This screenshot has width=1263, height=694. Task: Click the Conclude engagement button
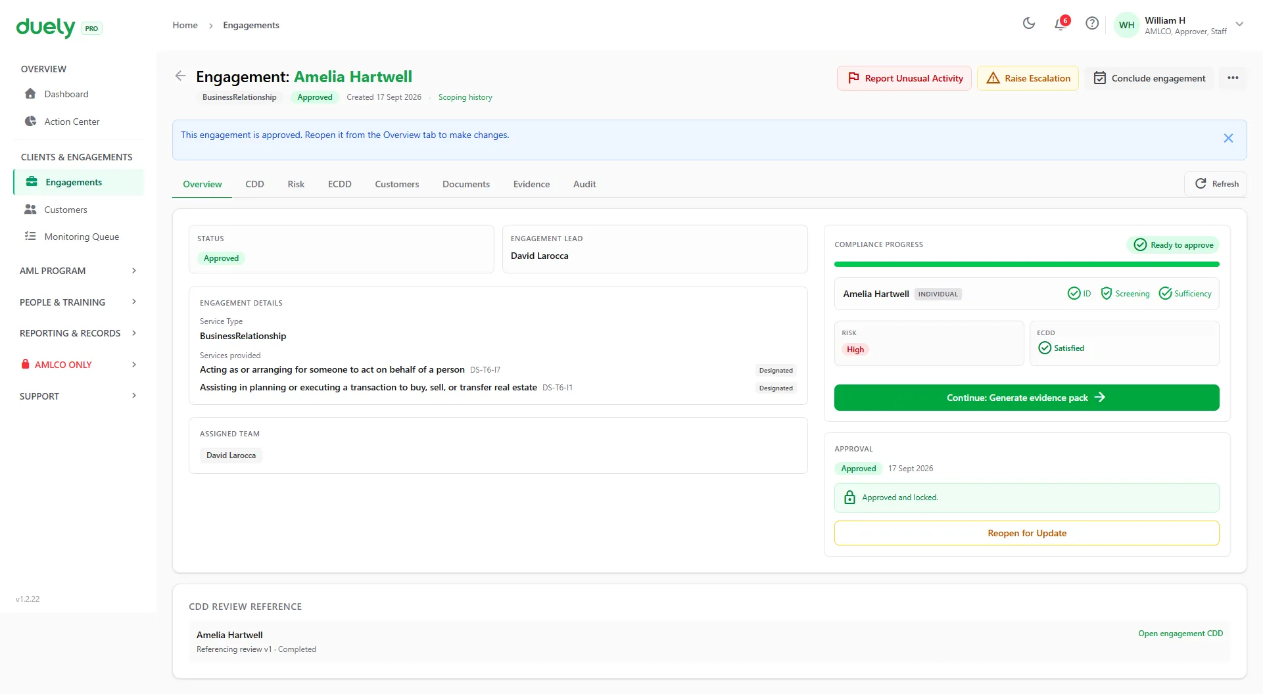pos(1149,78)
